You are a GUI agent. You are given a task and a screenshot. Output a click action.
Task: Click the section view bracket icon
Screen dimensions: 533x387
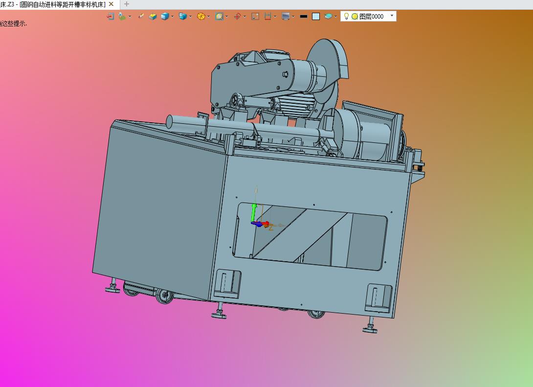268,16
